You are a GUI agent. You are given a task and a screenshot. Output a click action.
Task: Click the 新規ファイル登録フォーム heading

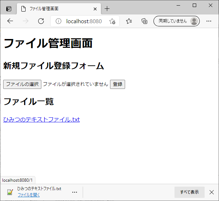(54, 66)
